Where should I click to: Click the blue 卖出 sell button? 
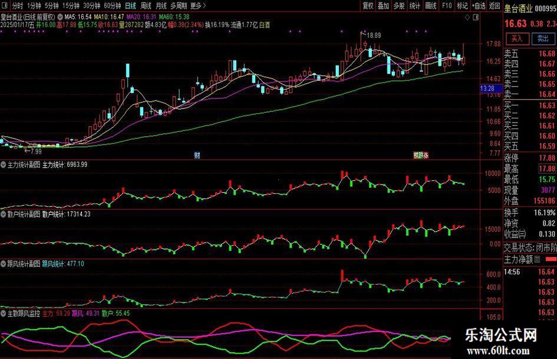click(543, 39)
